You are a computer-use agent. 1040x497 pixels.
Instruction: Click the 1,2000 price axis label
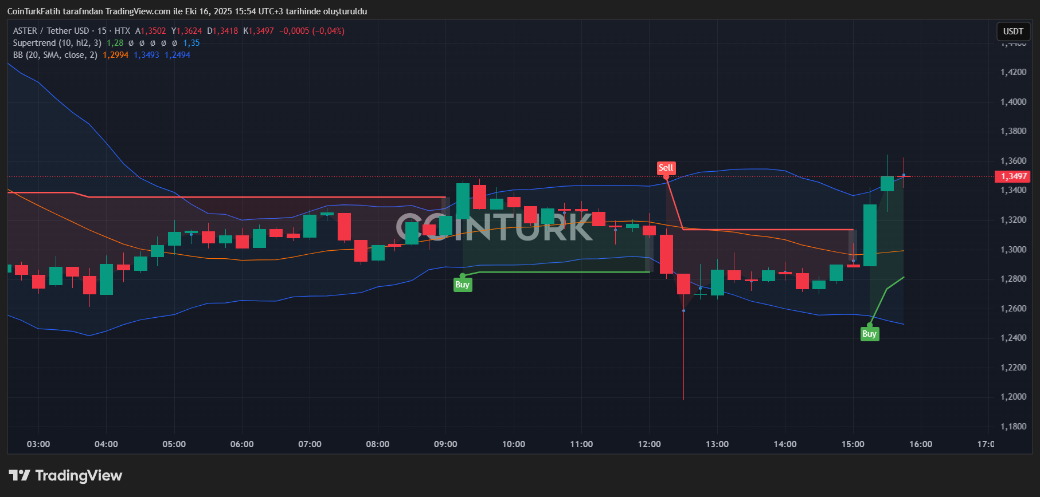coord(1013,397)
